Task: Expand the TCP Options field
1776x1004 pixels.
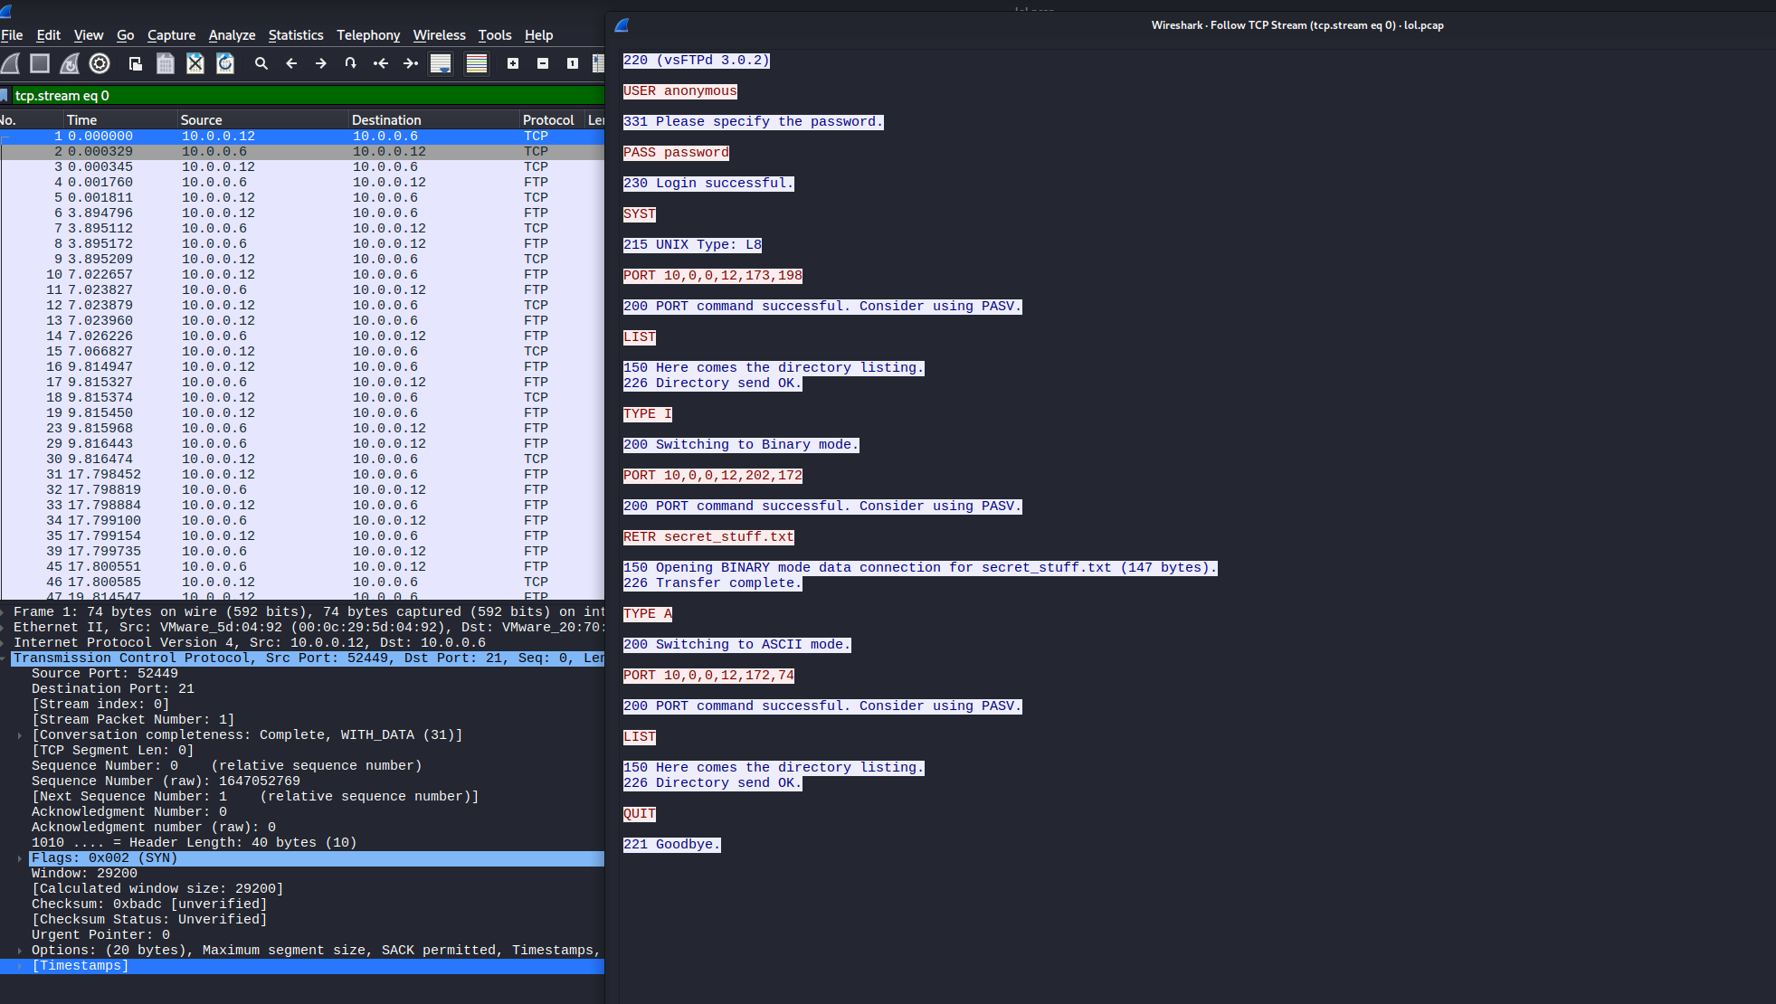Action: tap(19, 951)
